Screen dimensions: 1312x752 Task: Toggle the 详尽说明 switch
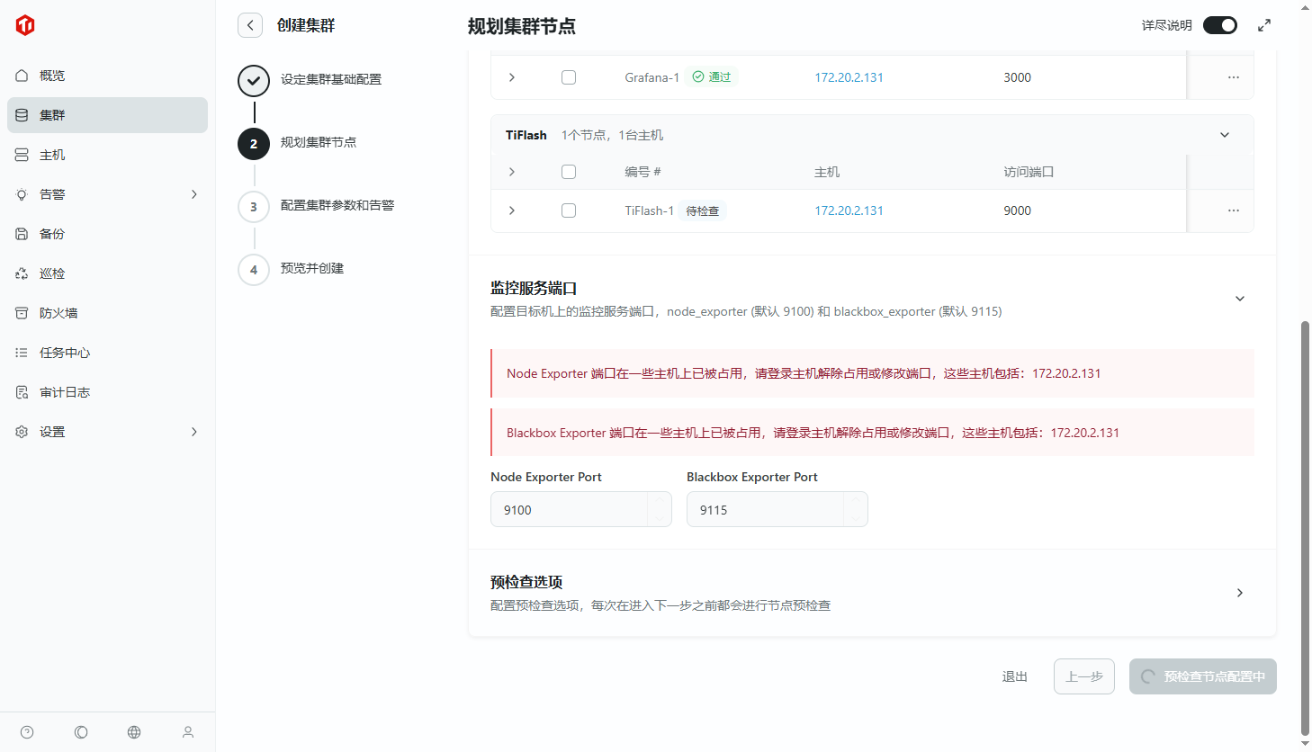click(x=1219, y=25)
